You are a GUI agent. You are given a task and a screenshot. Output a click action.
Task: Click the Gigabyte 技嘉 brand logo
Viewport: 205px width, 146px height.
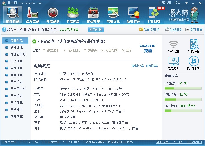148,48
